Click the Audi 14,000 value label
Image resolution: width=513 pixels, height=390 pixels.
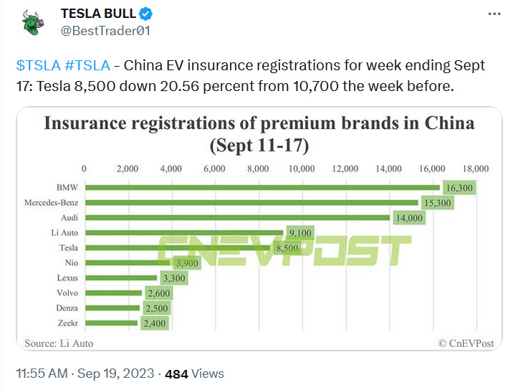pyautogui.click(x=408, y=218)
